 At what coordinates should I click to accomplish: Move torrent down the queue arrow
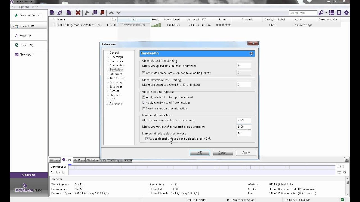coord(118,13)
